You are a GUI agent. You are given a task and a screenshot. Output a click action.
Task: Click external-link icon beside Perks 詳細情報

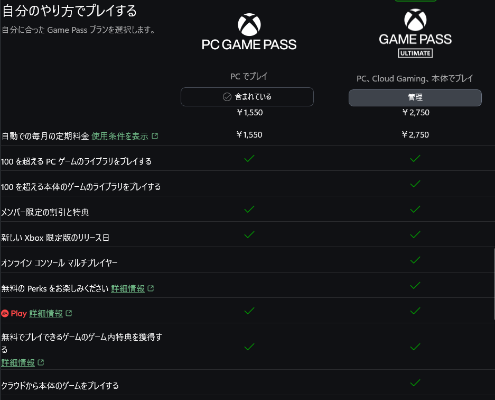pyautogui.click(x=151, y=288)
